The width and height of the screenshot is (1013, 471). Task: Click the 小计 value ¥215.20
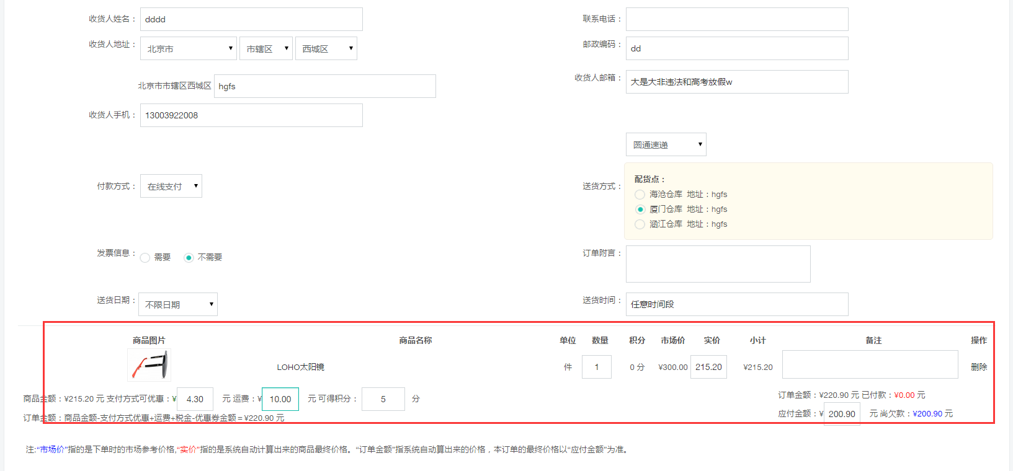pos(758,367)
